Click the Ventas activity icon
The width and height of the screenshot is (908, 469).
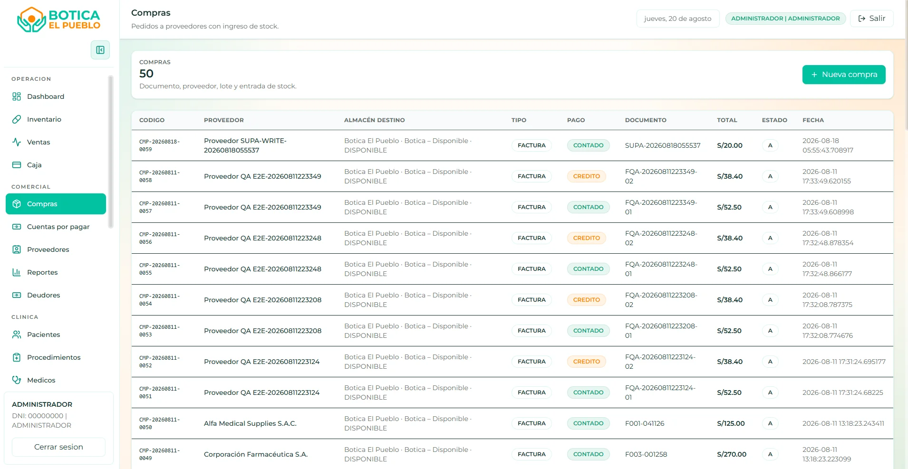tap(17, 142)
